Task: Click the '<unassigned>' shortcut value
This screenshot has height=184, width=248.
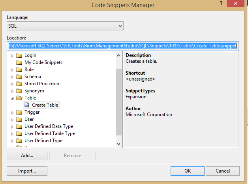Action: (140, 79)
